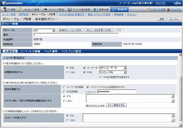The height and width of the screenshot is (128, 183).
Task: Click 新規ポリシーとして保存 button
Action: pyautogui.click(x=70, y=30)
